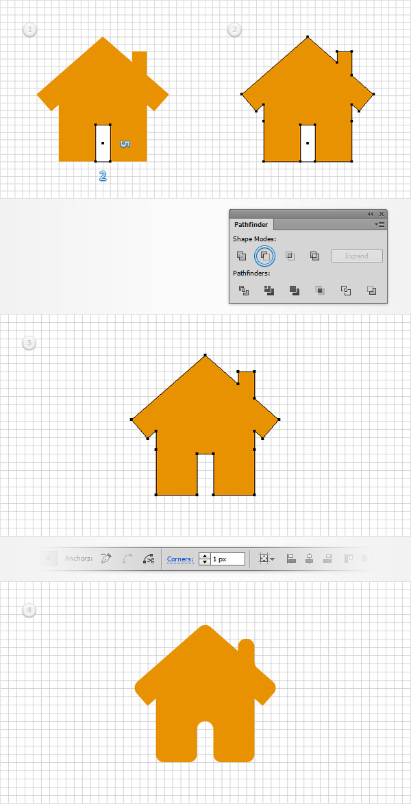Click the apex anchor point of house three

tap(205, 355)
